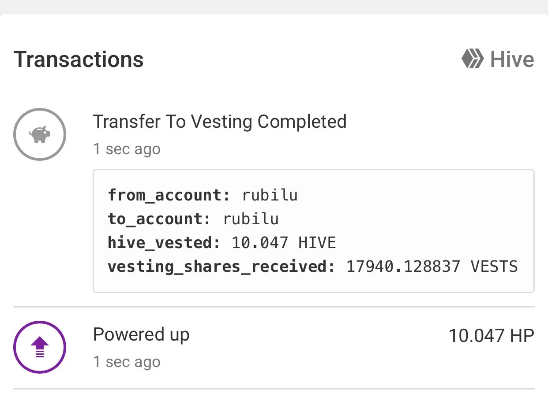Click the from_account field label

(x=169, y=195)
